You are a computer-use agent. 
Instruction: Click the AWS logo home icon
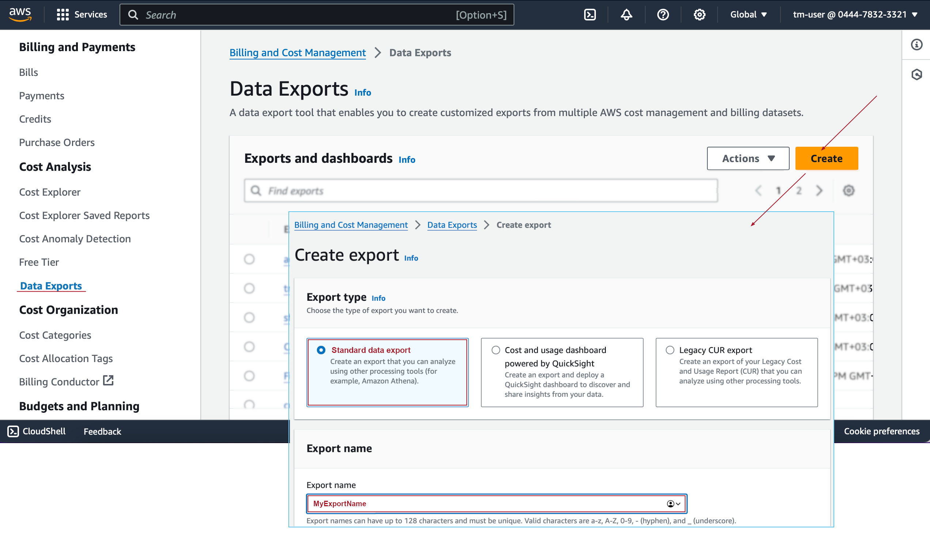pos(20,14)
